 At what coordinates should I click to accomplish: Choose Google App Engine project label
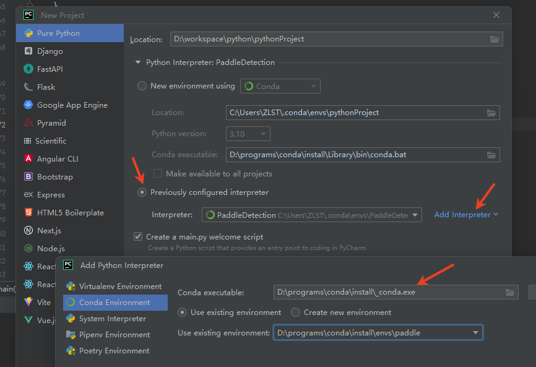pyautogui.click(x=72, y=105)
